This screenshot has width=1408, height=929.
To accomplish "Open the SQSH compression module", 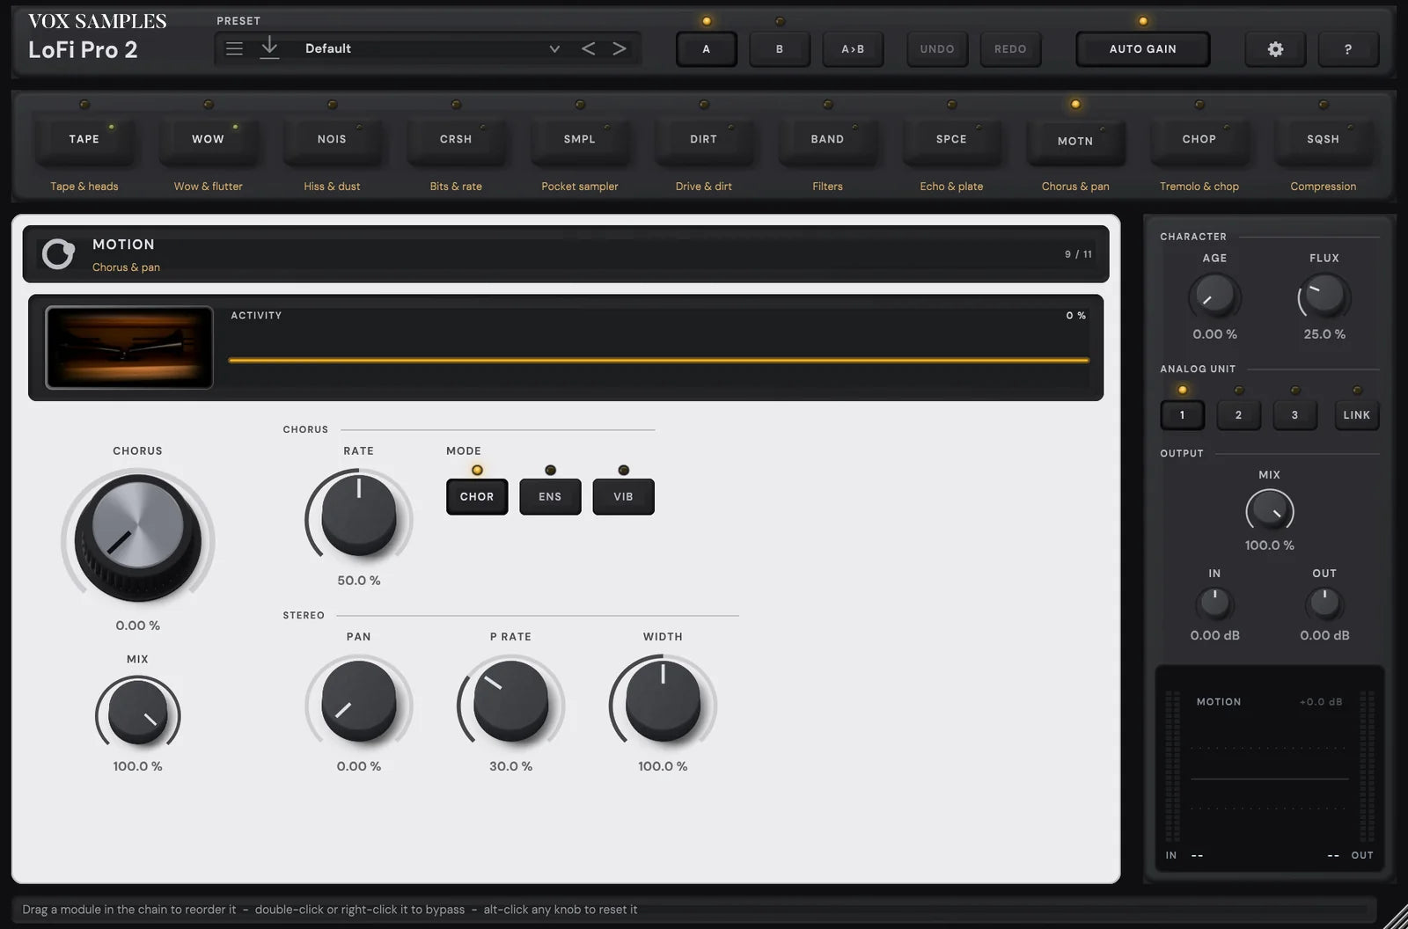I will [x=1324, y=139].
